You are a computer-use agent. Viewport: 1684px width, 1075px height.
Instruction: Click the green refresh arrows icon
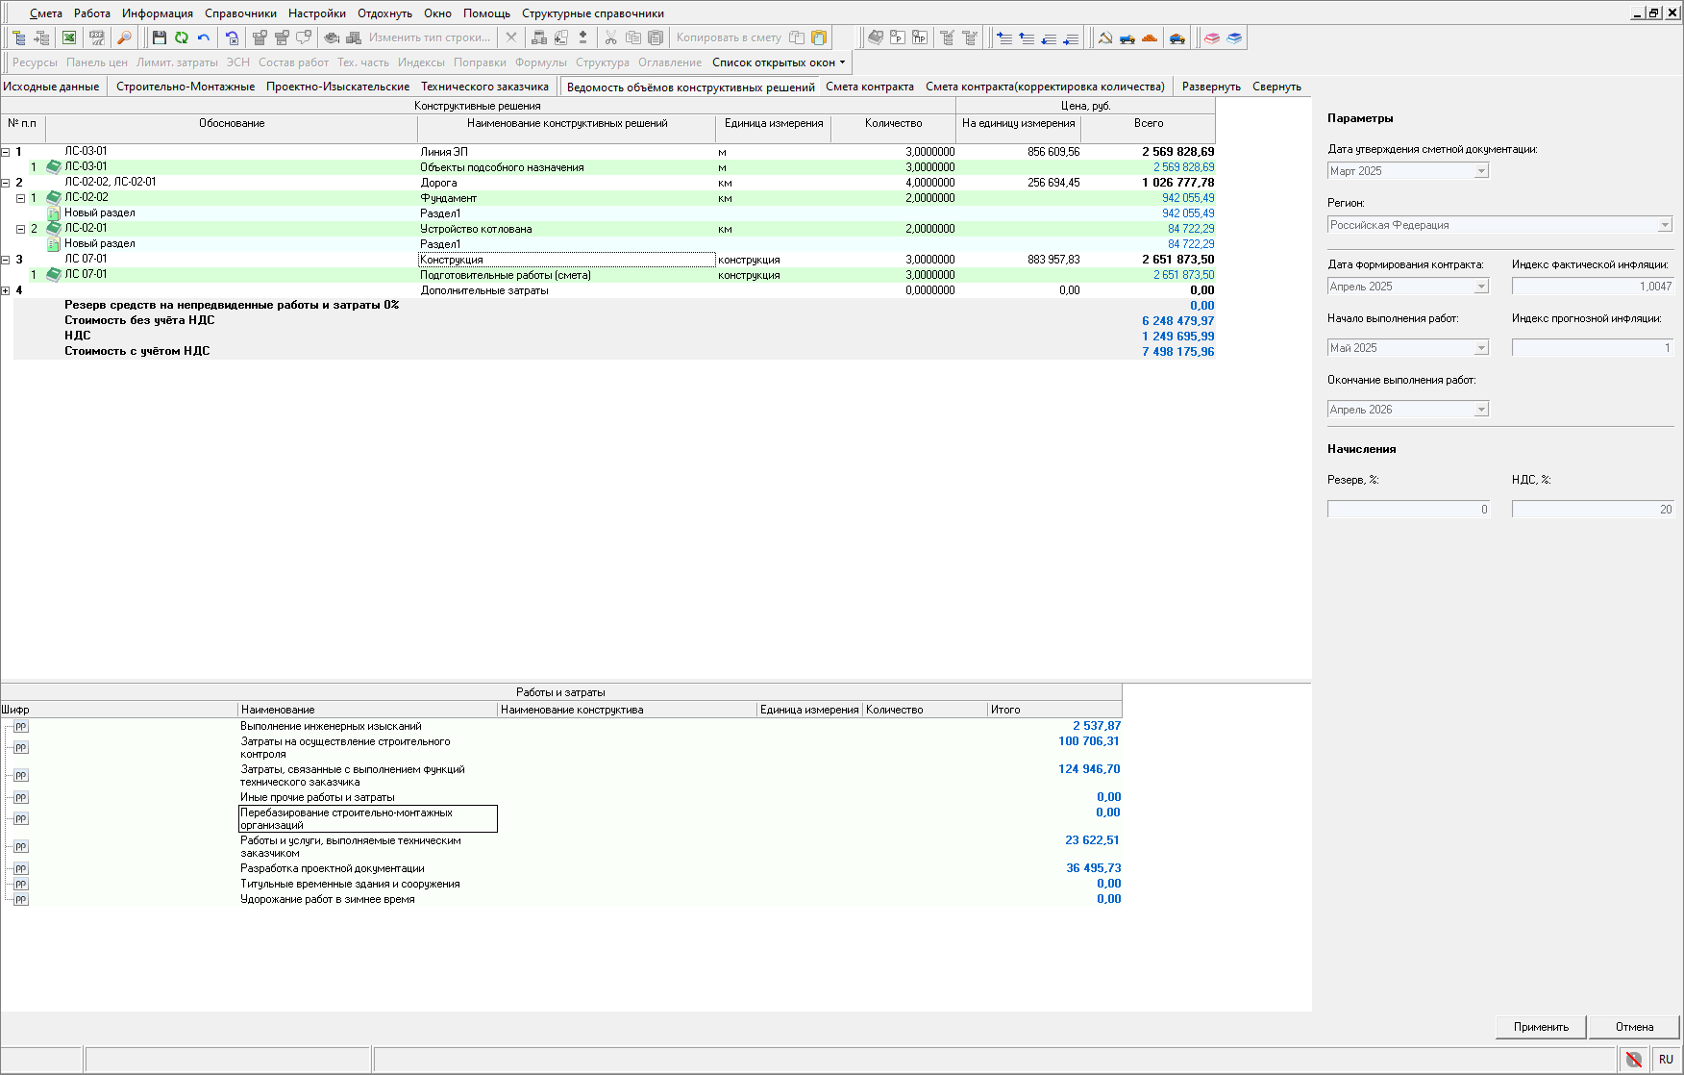point(182,37)
